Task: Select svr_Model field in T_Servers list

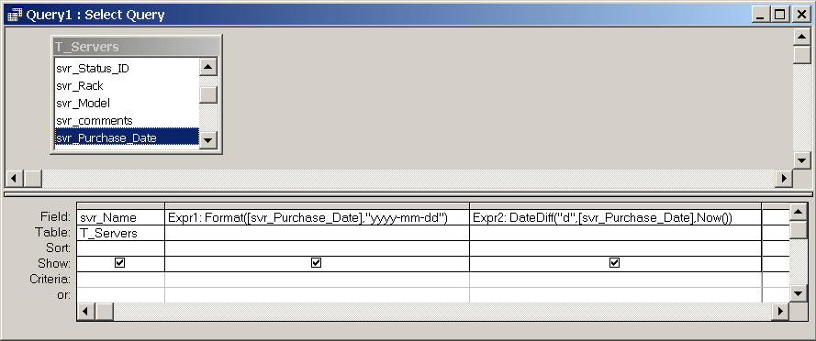Action: (x=127, y=103)
